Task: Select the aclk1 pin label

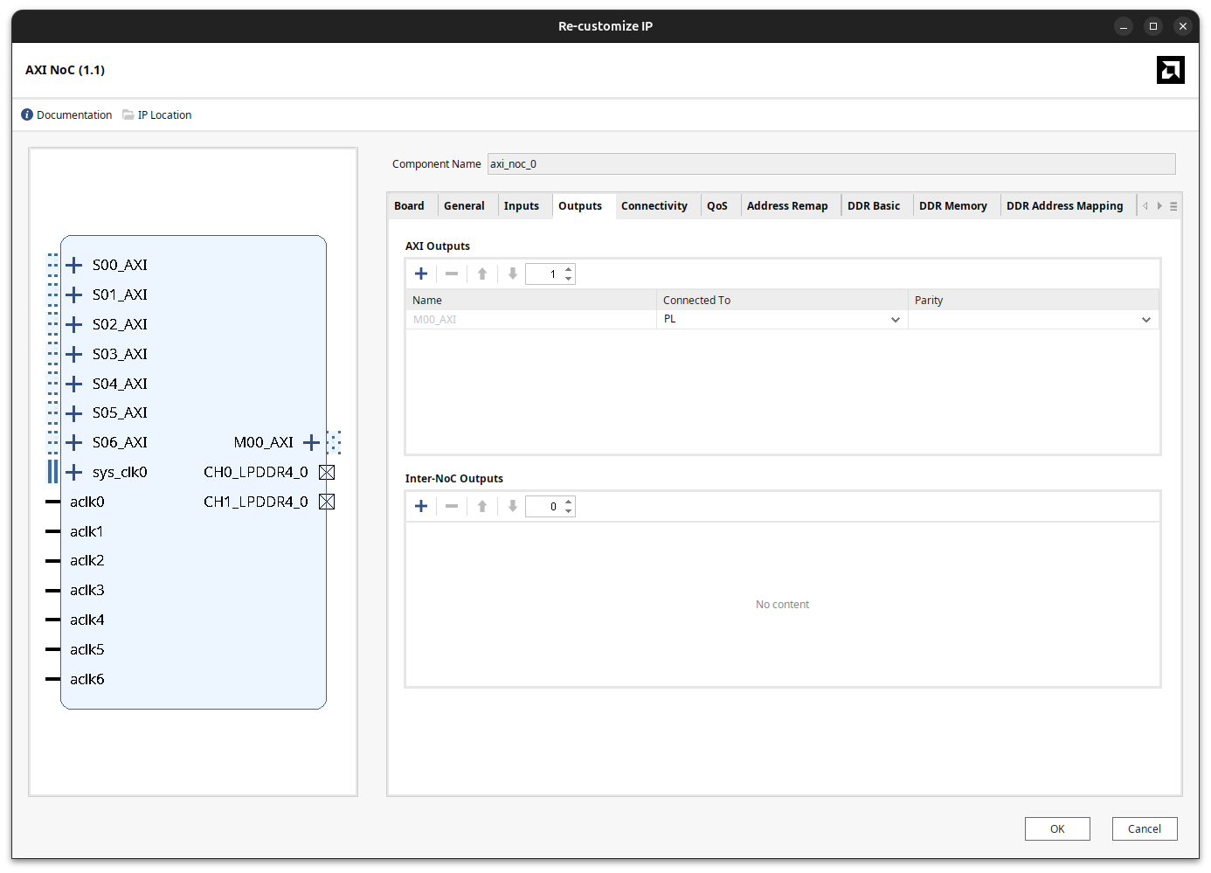Action: tap(86, 531)
